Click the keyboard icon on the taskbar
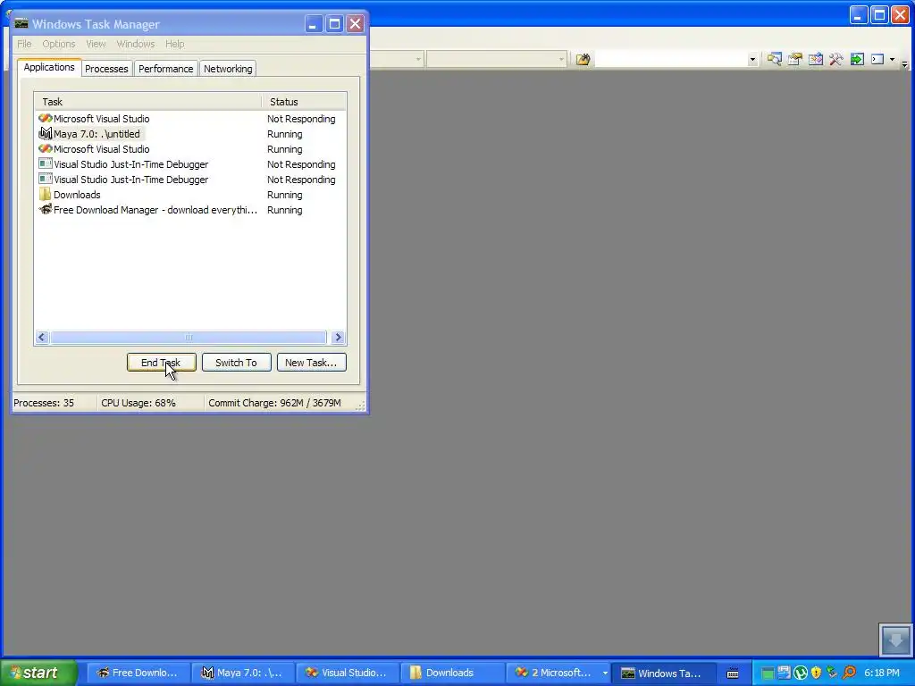 pos(733,673)
